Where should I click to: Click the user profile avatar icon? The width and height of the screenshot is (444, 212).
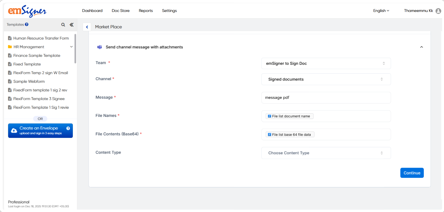[x=438, y=11]
